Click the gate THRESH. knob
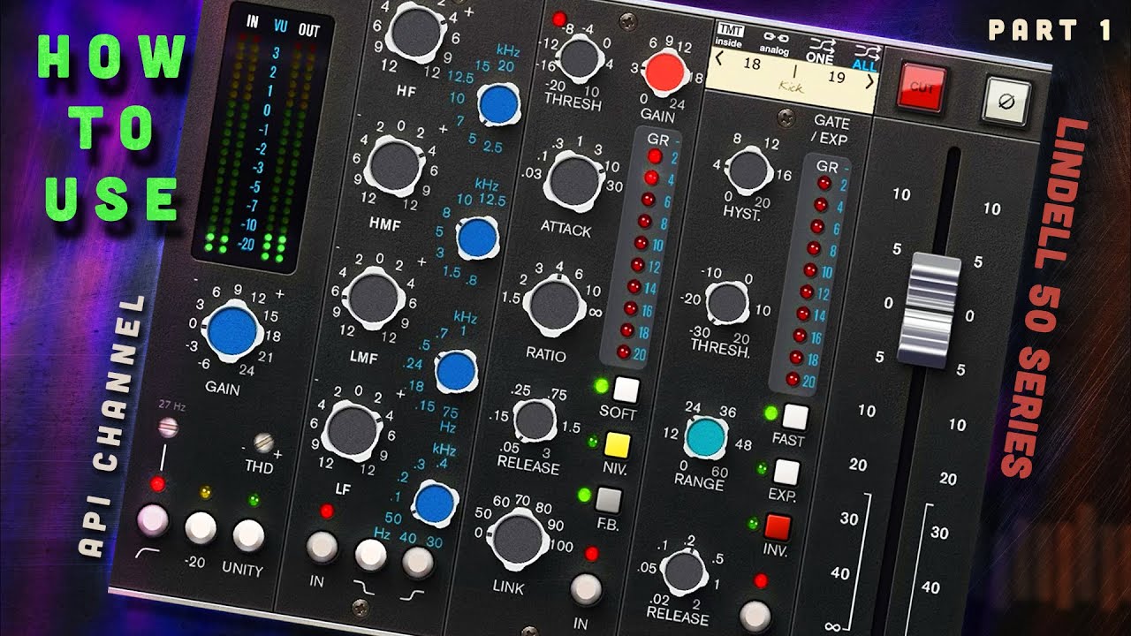Viewport: 1131px width, 636px height. click(728, 301)
